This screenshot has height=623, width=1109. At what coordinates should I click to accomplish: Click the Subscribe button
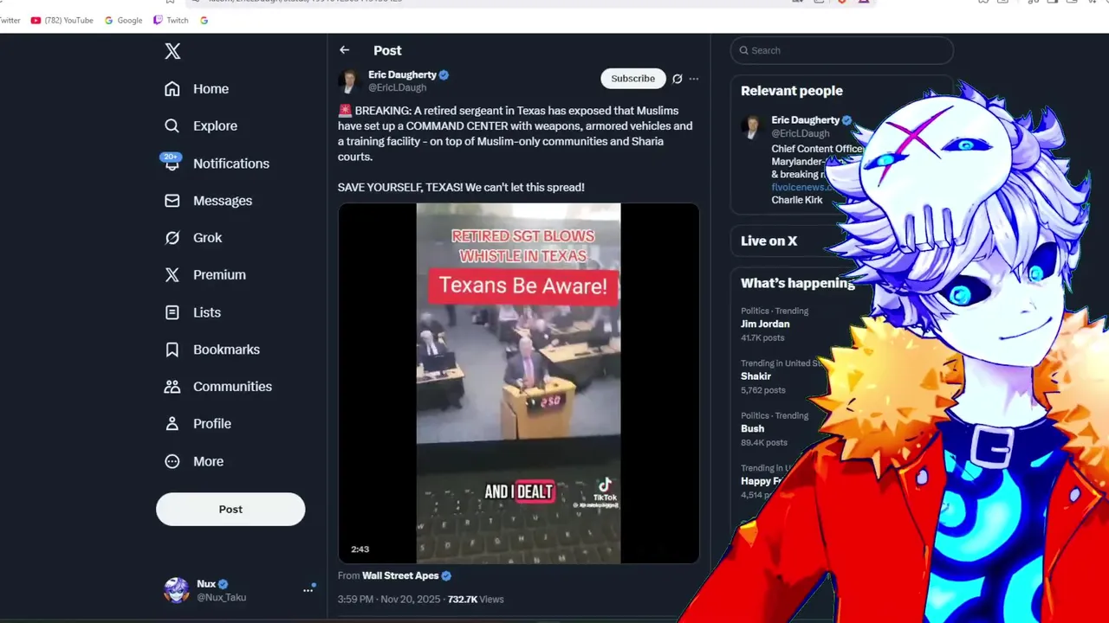coord(633,79)
